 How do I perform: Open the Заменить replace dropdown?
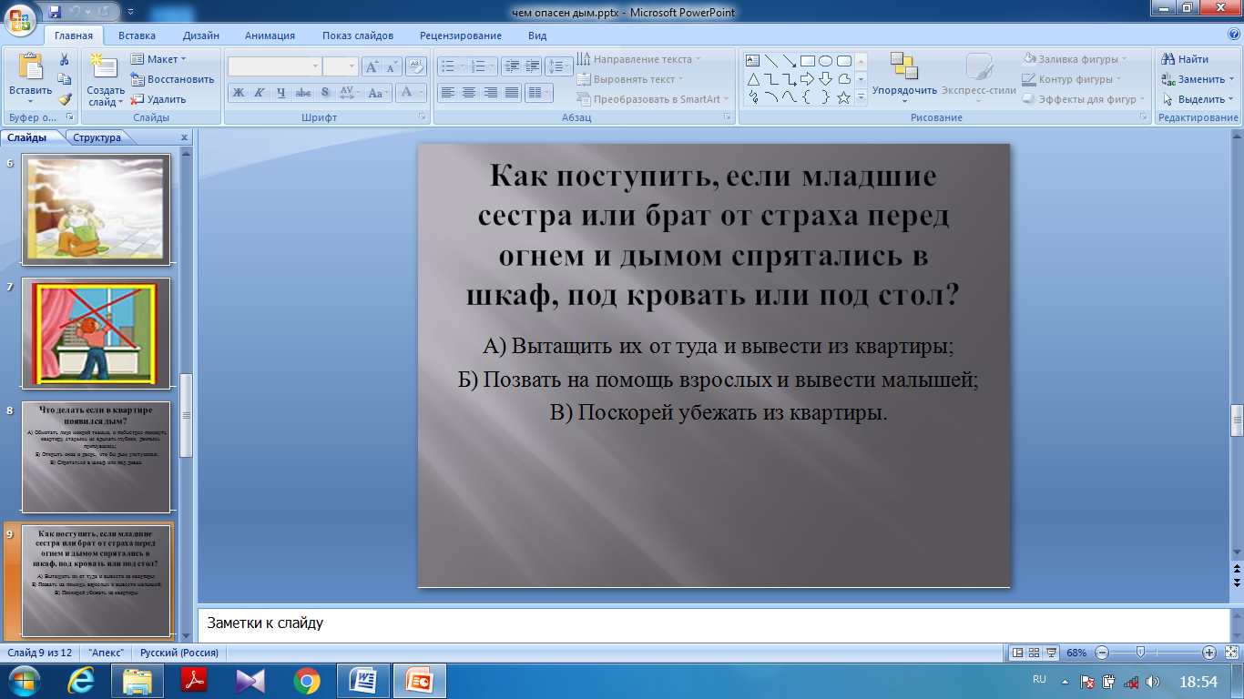(1197, 79)
